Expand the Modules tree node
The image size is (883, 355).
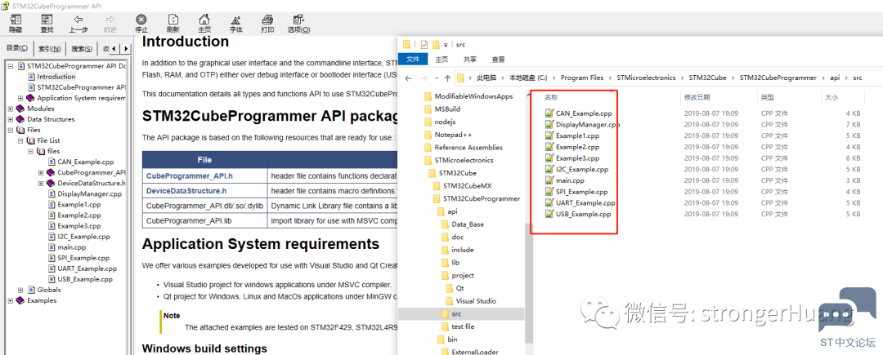point(11,109)
